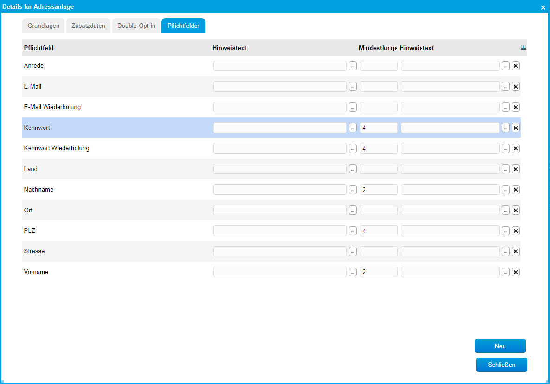Delete the PLZ required field row
Viewport: 550px width, 384px height.
pyautogui.click(x=516, y=231)
